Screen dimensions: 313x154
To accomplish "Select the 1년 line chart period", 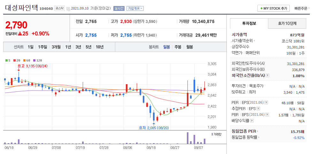I will [68, 47].
